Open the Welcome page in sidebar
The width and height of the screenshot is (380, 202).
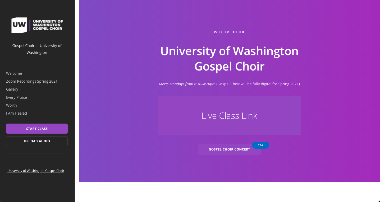(14, 73)
